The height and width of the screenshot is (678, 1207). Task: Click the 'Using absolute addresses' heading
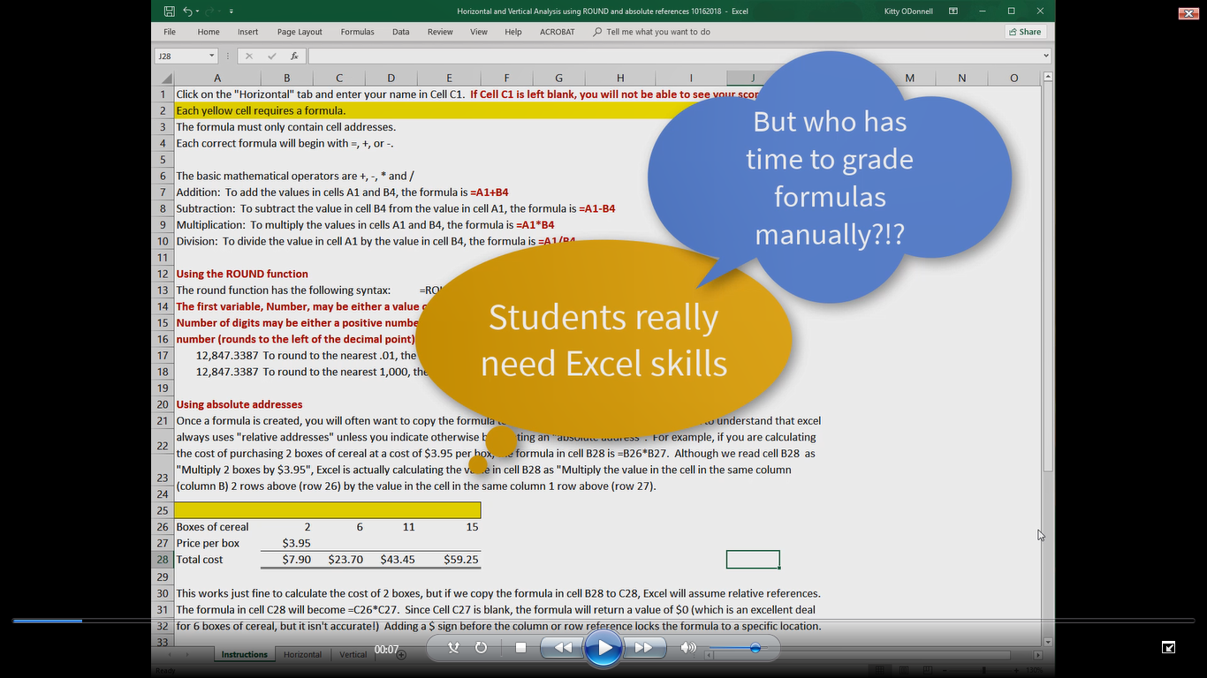239,404
